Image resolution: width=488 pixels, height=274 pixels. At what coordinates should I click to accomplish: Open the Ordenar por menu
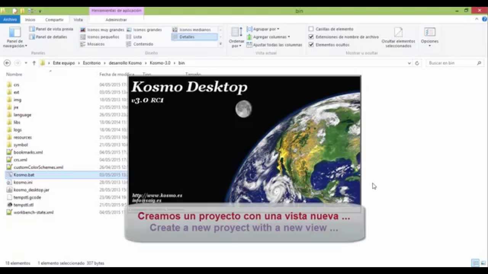(x=236, y=37)
